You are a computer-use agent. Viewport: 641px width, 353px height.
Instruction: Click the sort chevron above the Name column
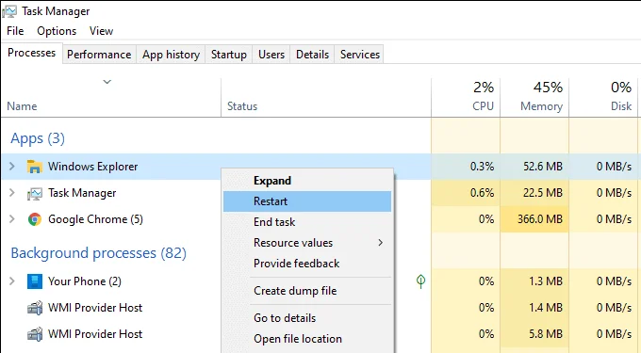tap(107, 82)
